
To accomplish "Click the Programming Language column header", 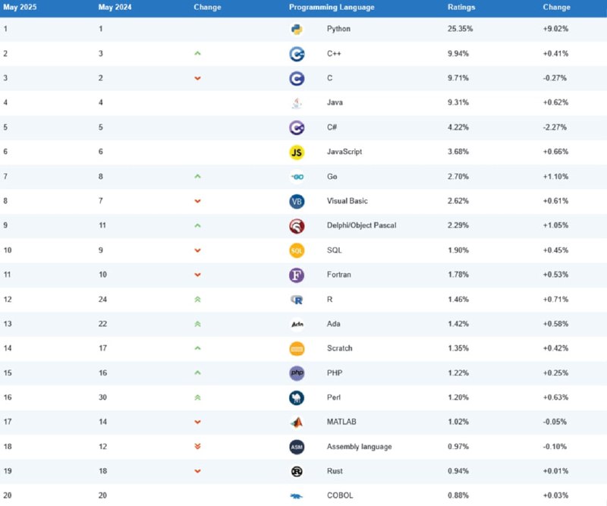I will coord(332,8).
